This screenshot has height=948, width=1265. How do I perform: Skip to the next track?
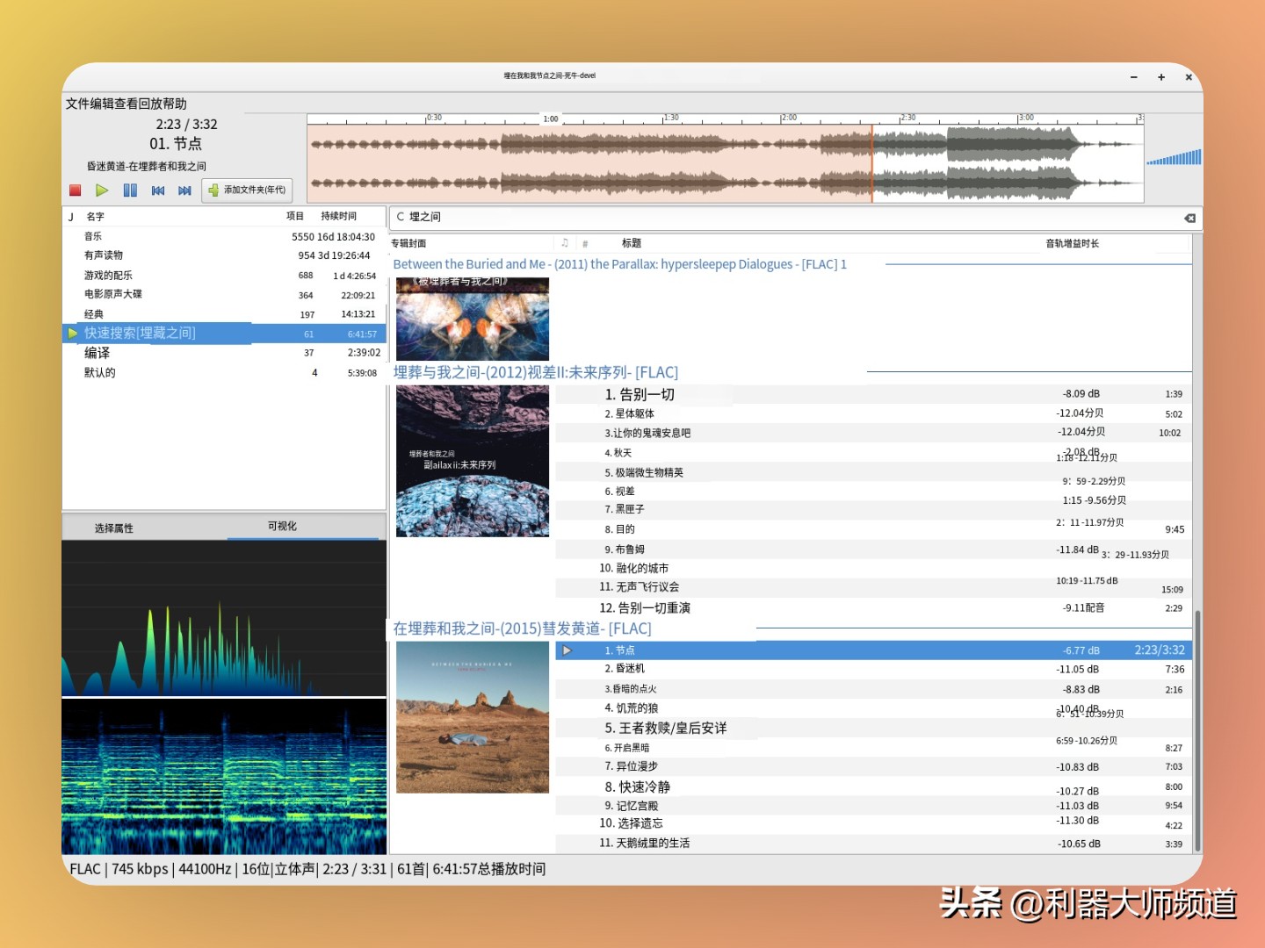pos(184,190)
